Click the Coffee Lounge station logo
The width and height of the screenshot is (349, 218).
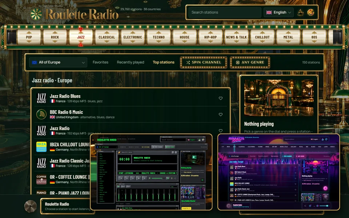point(41,179)
